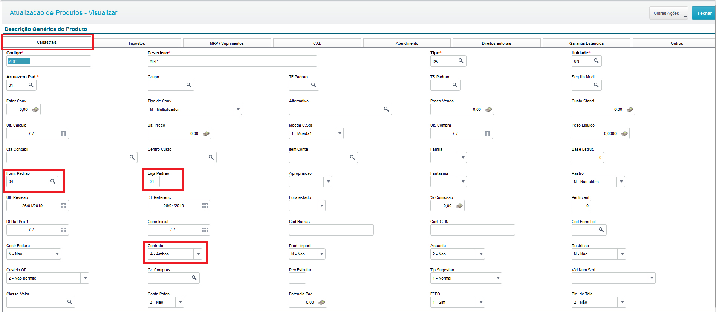Open Cod Form Lot lookup magnifier
This screenshot has height=312, width=716.
(601, 230)
